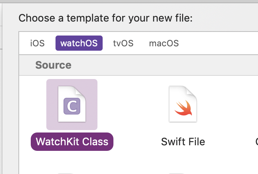The image size is (258, 174).
Task: Click the WatchKit Class label
Action: [x=72, y=142]
